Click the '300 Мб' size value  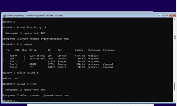(x=81, y=64)
